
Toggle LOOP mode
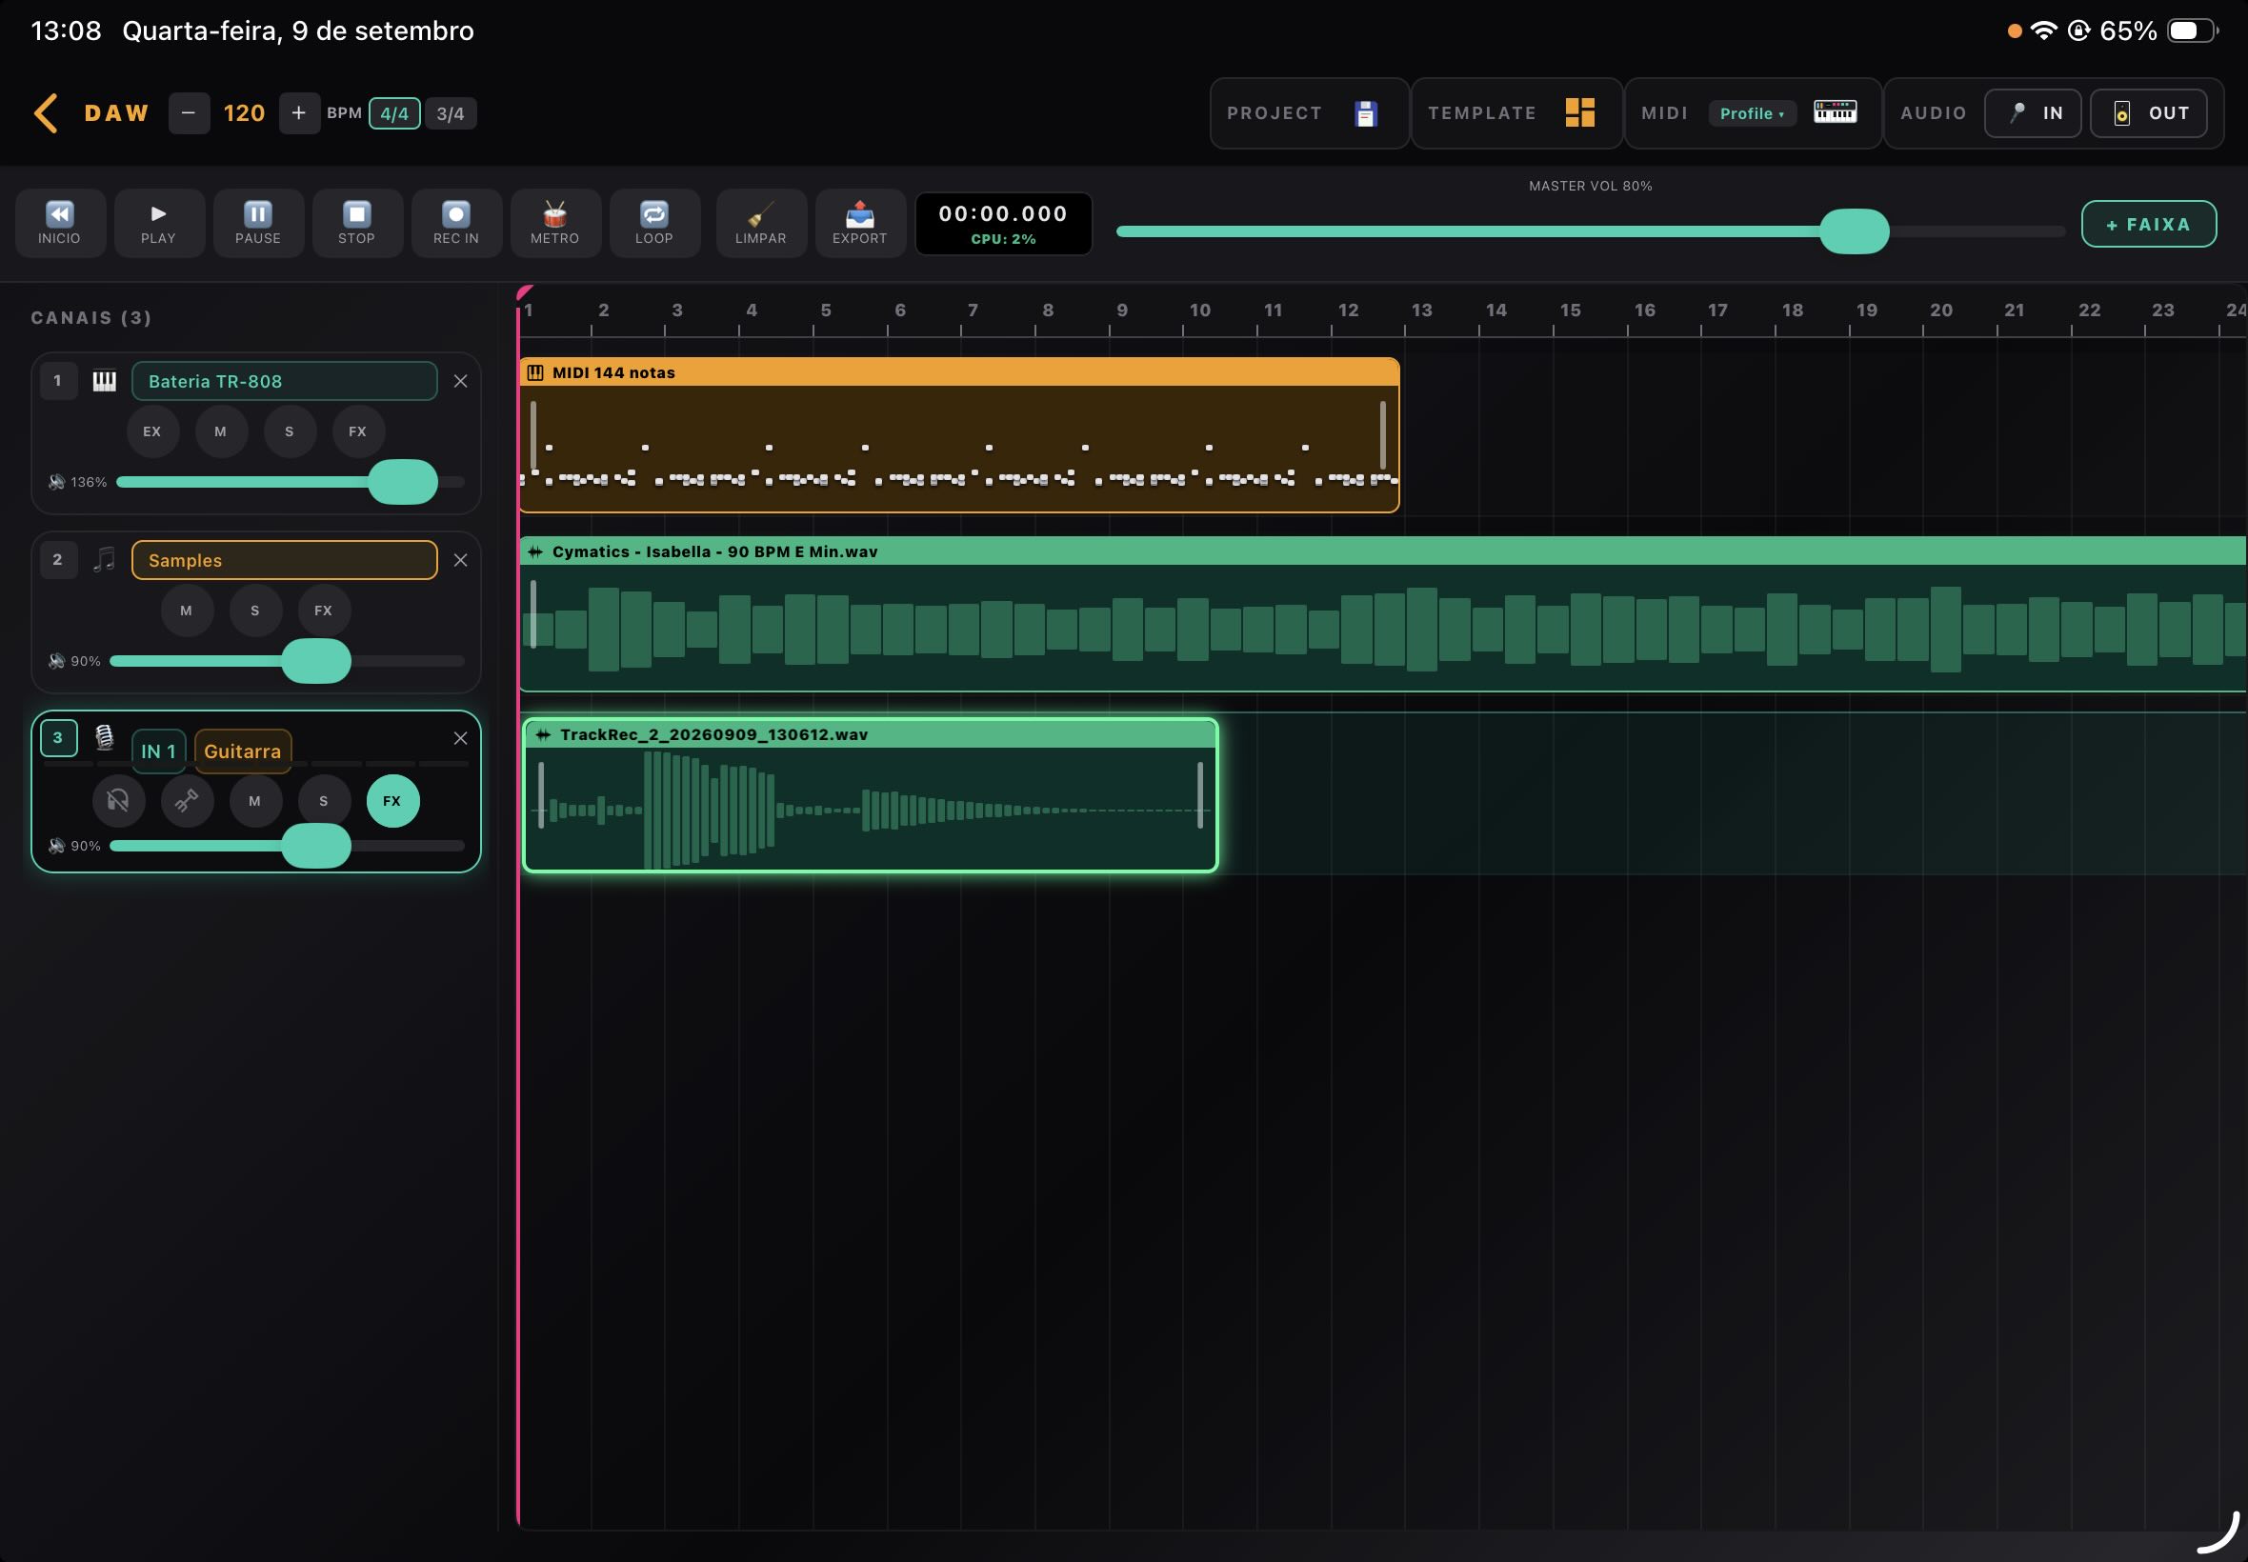click(x=653, y=223)
